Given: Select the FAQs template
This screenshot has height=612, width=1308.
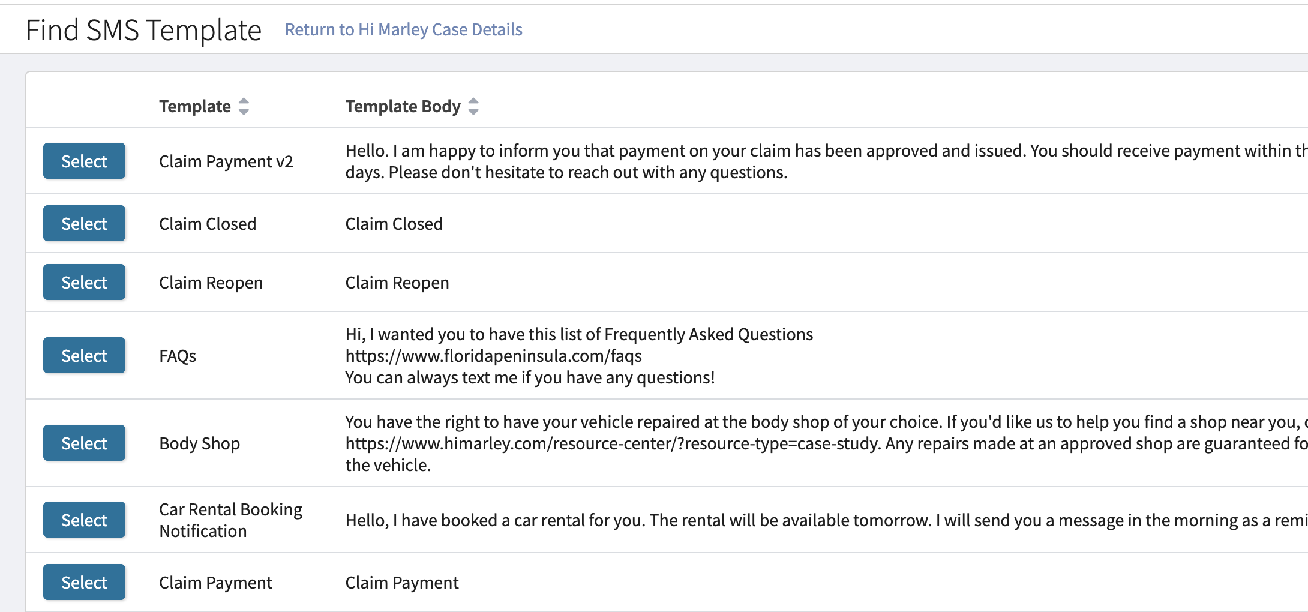Looking at the screenshot, I should pyautogui.click(x=84, y=355).
